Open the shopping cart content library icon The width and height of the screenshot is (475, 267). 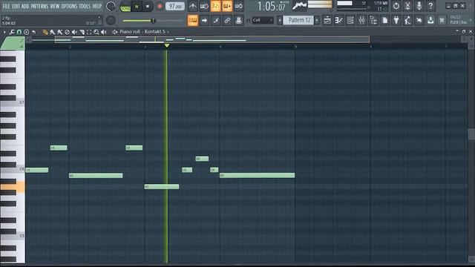[x=442, y=20]
